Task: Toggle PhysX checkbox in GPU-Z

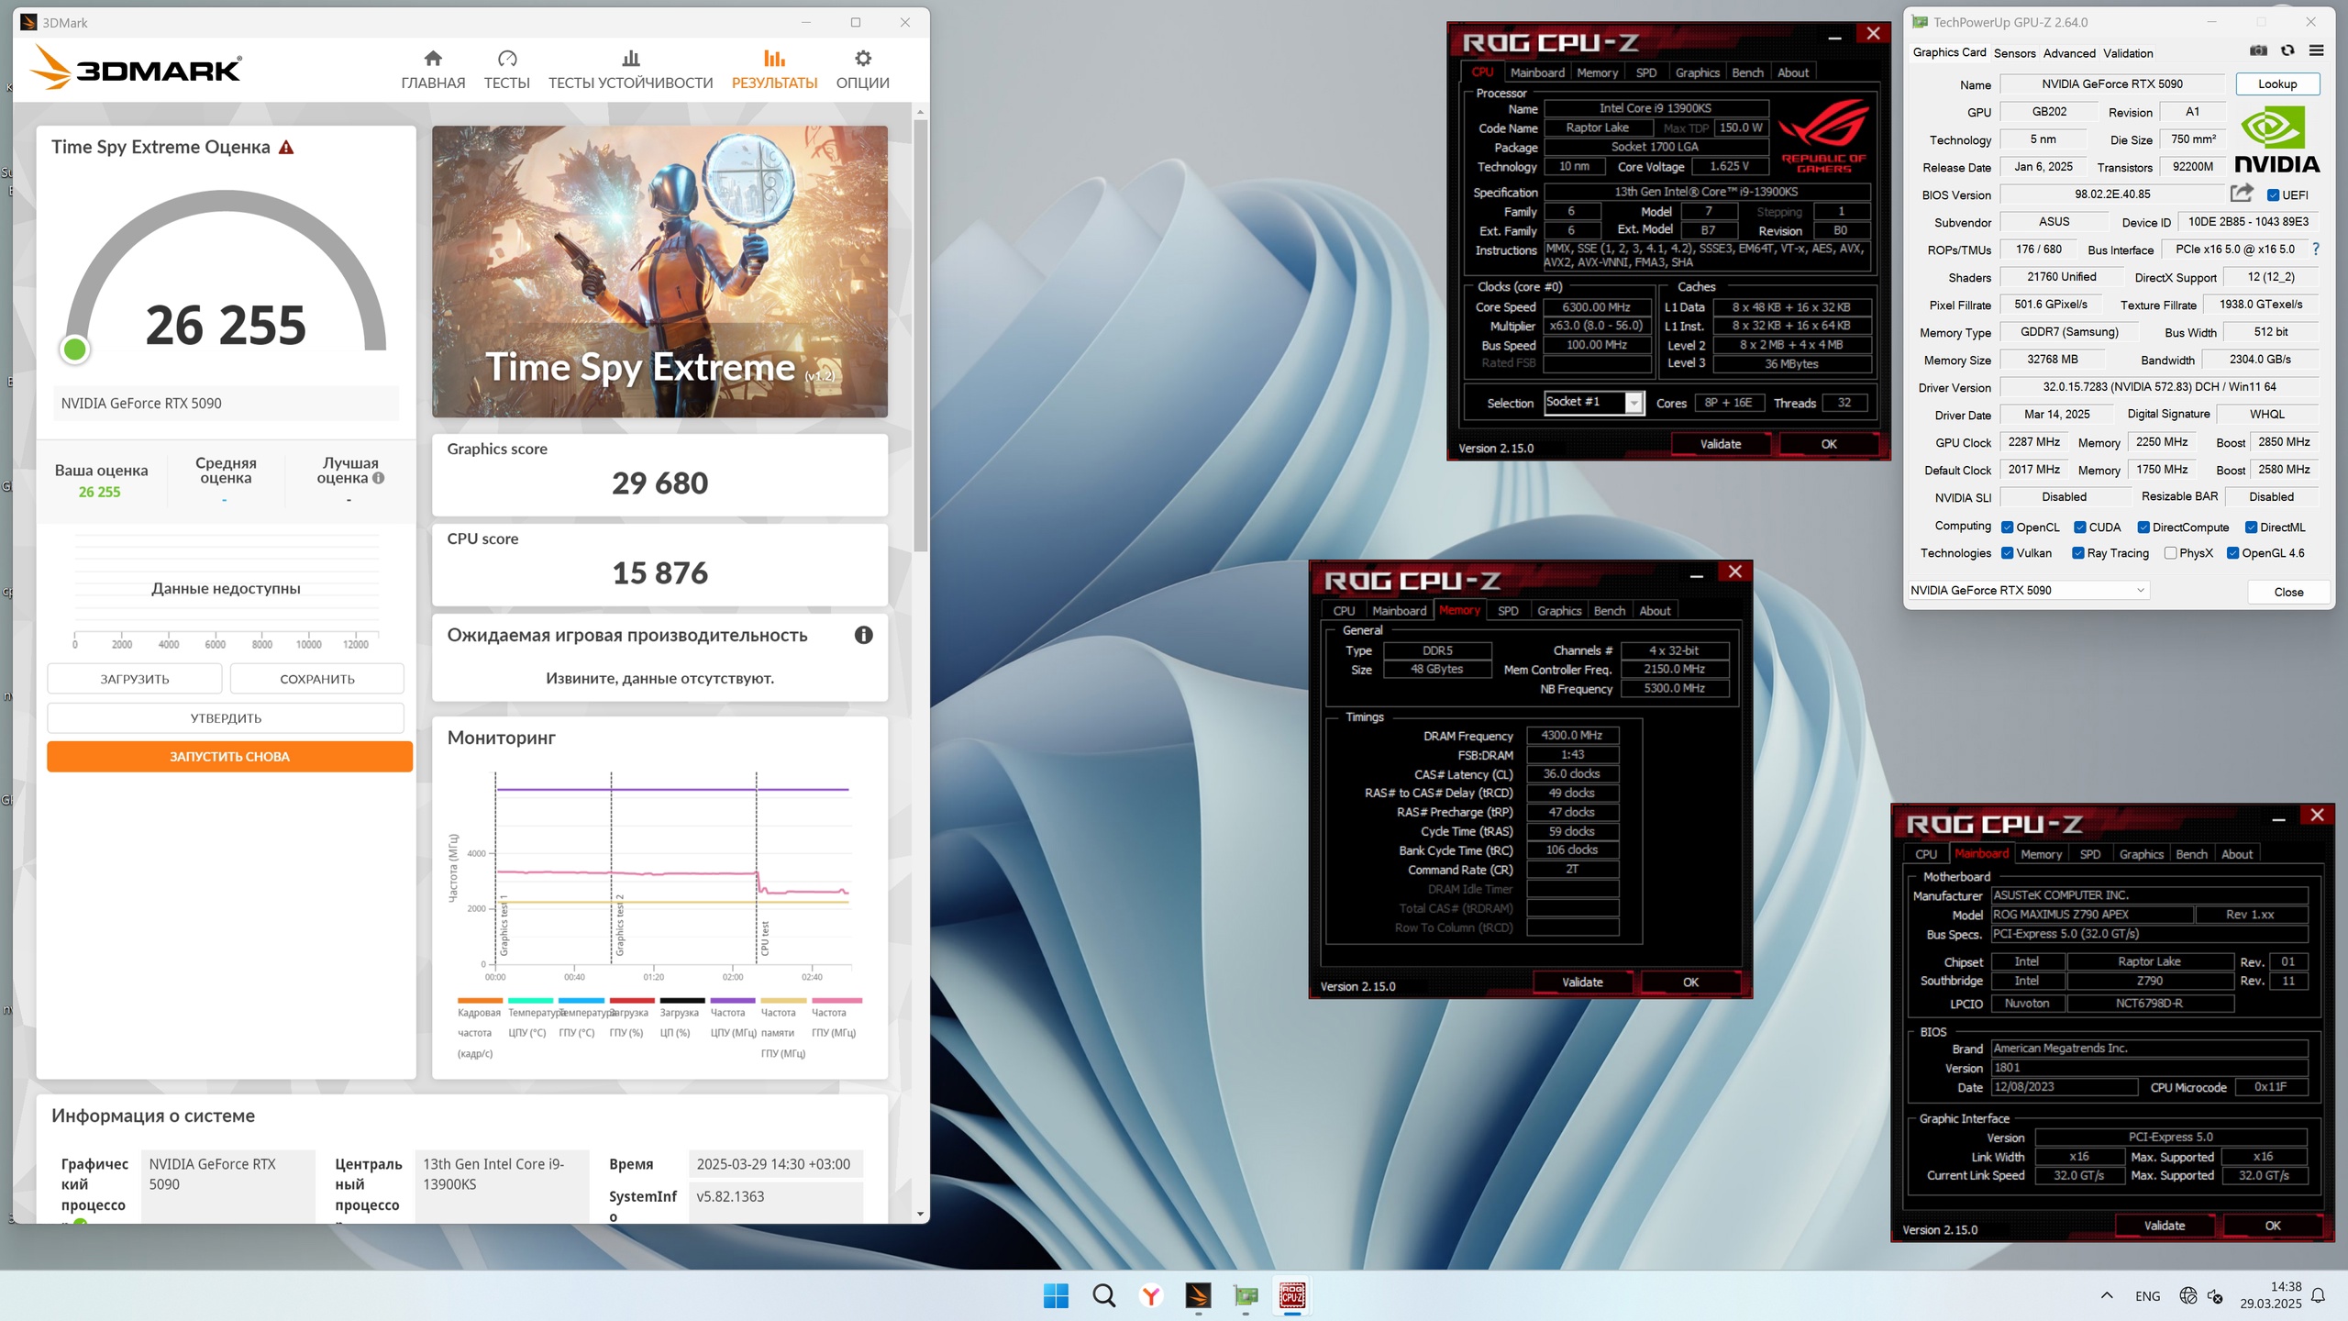Action: [2170, 552]
